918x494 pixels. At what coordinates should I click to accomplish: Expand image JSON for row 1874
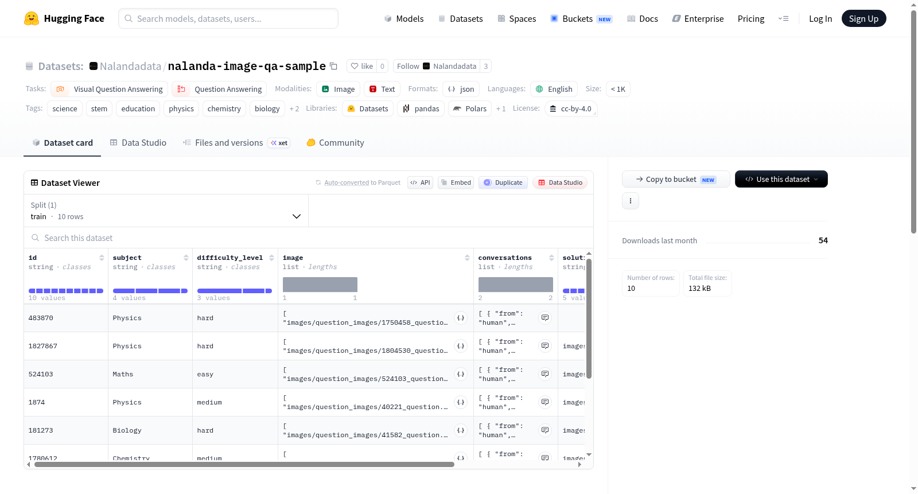click(x=461, y=402)
